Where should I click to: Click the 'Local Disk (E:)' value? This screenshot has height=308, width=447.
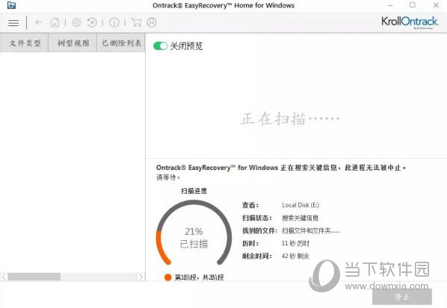tap(300, 205)
